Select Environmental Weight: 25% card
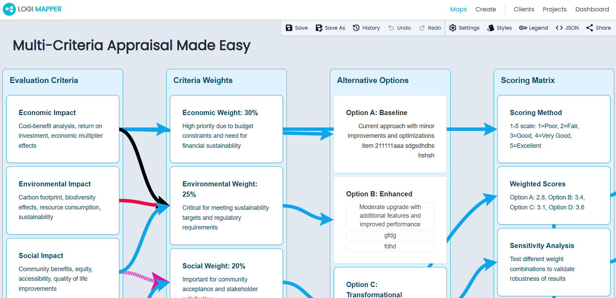The image size is (616, 298). 226,206
